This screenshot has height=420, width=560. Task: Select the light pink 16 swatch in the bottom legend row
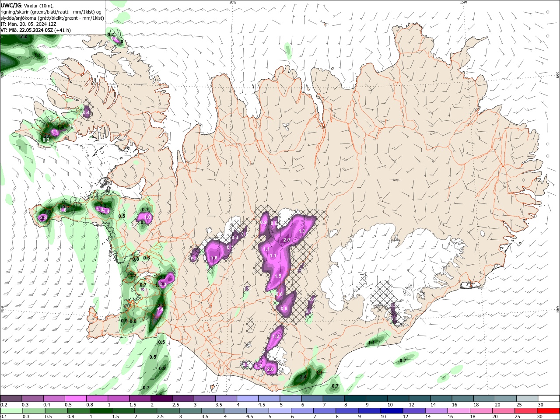(x=459, y=411)
